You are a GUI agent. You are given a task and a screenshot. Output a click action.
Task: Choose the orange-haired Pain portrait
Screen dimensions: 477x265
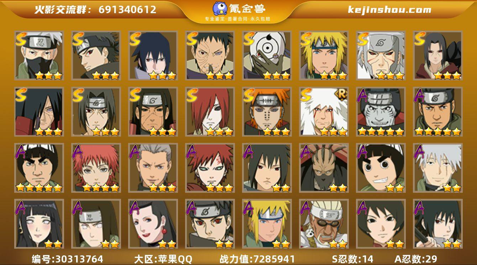(x=267, y=112)
